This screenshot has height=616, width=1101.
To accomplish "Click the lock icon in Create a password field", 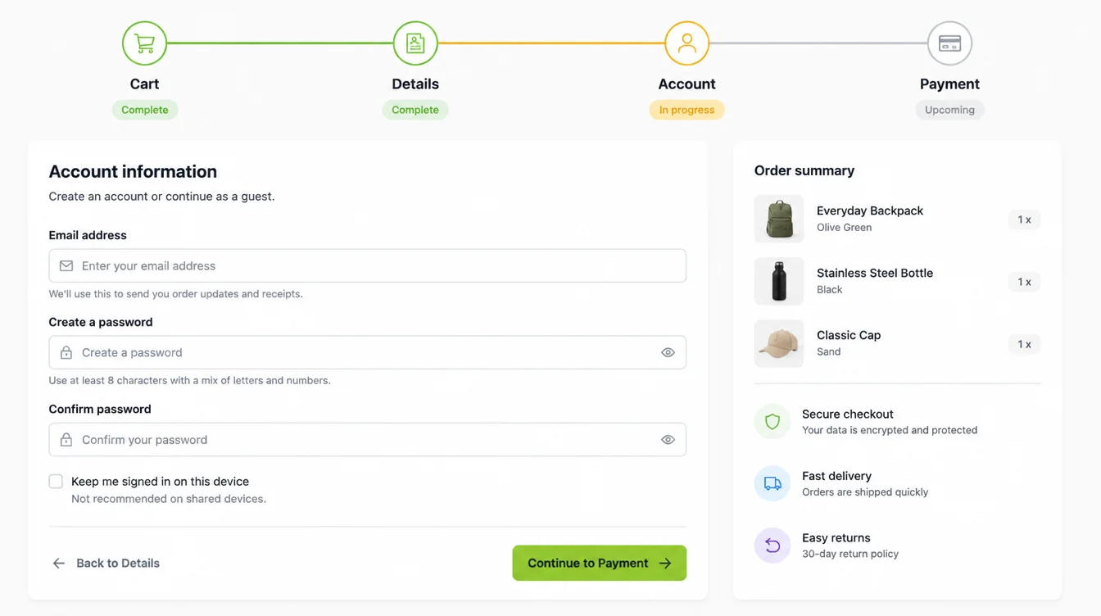I will [x=66, y=353].
